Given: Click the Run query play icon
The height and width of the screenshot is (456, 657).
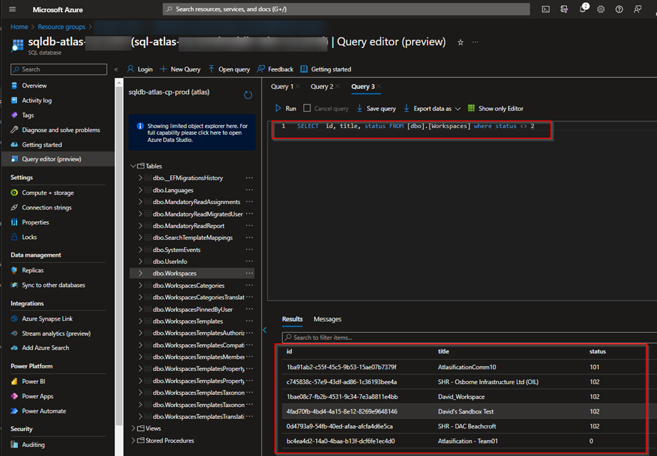Looking at the screenshot, I should point(278,108).
